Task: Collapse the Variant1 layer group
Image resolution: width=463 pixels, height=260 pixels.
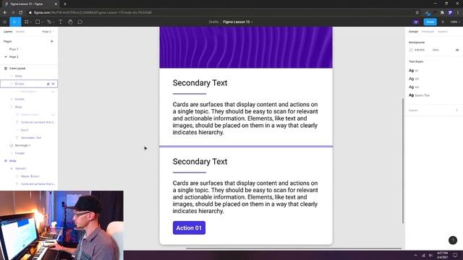Action: 12,168
